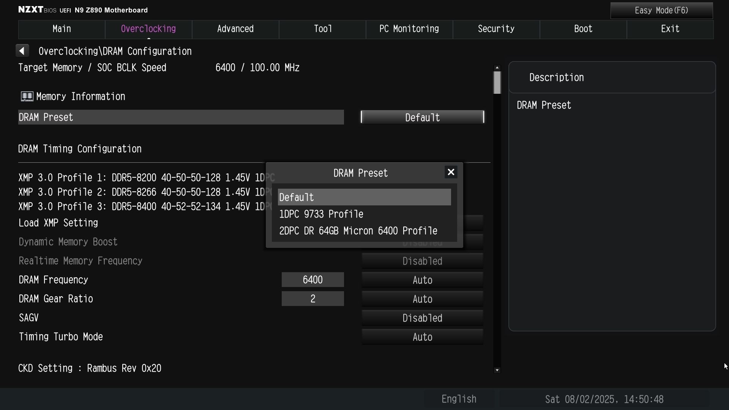
Task: Click the date and time display
Action: tap(604, 399)
